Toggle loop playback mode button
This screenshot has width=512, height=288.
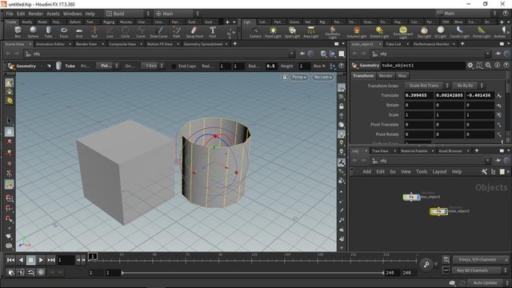(31, 272)
